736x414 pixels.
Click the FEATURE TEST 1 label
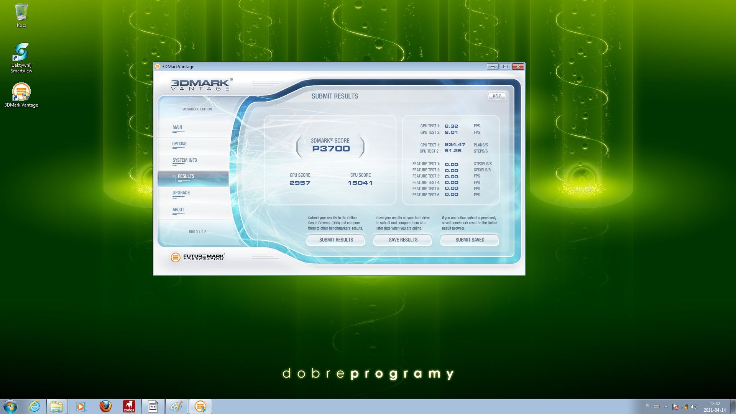(x=426, y=164)
